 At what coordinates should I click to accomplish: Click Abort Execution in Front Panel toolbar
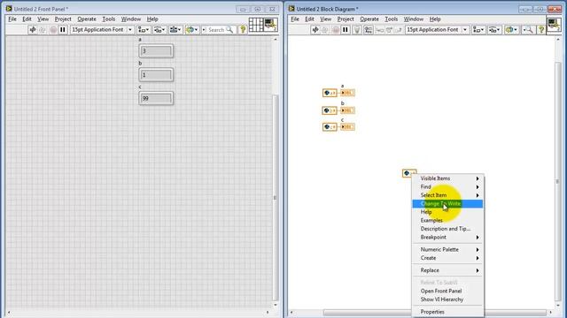click(x=53, y=29)
